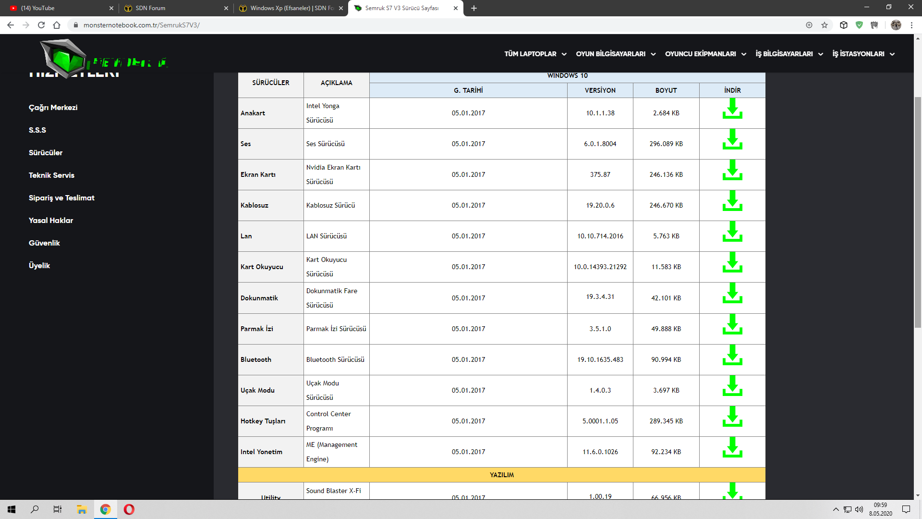The width and height of the screenshot is (922, 519).
Task: Download the Anakart chipset driver
Action: pyautogui.click(x=732, y=110)
